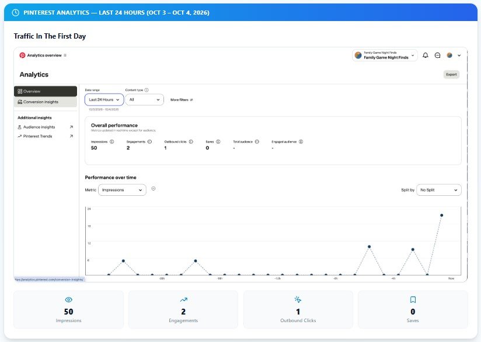481x342 pixels.
Task: Click the trend arrow icon on Engagements card
Action: 183,299
